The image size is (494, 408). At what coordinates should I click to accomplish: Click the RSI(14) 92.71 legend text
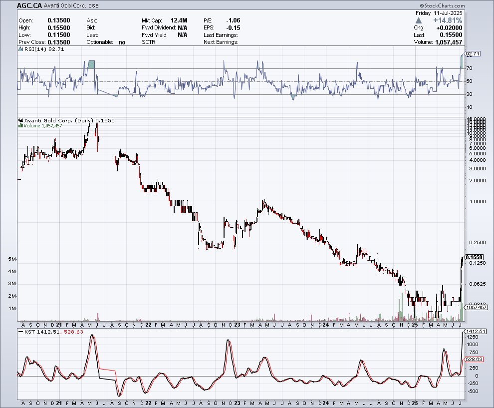pyautogui.click(x=44, y=49)
